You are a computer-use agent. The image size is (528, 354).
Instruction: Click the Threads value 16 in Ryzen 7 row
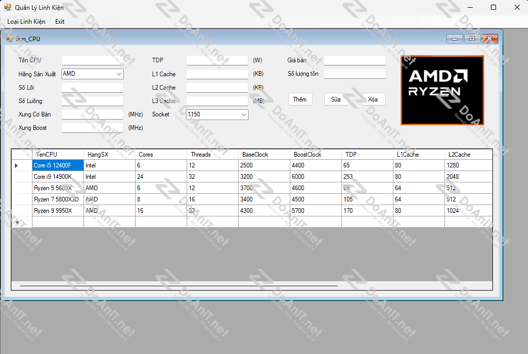click(212, 199)
